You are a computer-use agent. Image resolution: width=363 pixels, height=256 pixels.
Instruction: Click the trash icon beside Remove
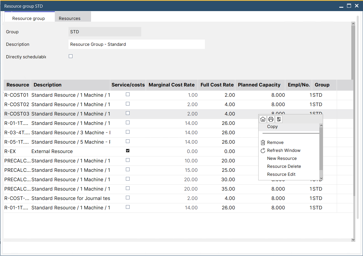coord(262,143)
